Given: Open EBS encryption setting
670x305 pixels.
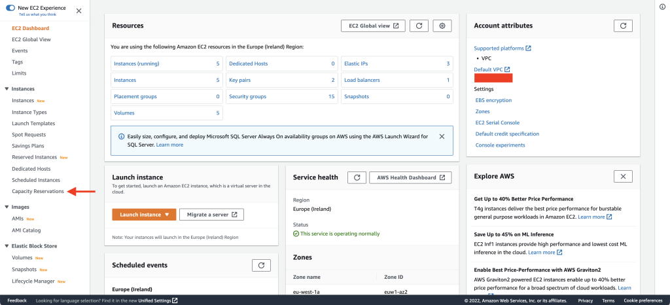Looking at the screenshot, I should [493, 100].
